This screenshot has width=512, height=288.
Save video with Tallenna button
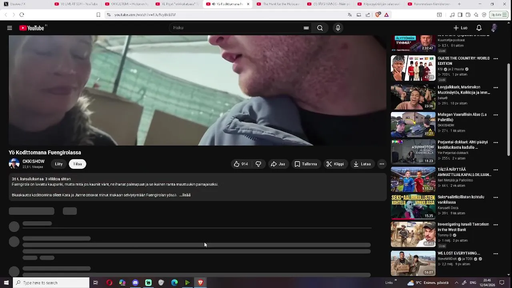(306, 164)
